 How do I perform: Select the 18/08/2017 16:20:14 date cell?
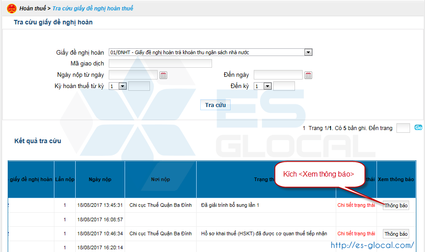coord(100,247)
